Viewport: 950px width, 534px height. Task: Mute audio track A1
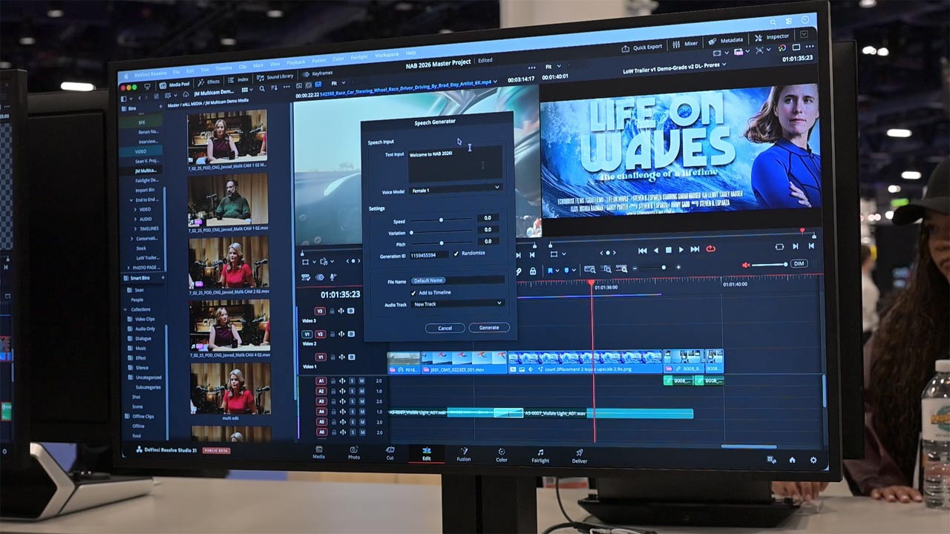pos(361,381)
